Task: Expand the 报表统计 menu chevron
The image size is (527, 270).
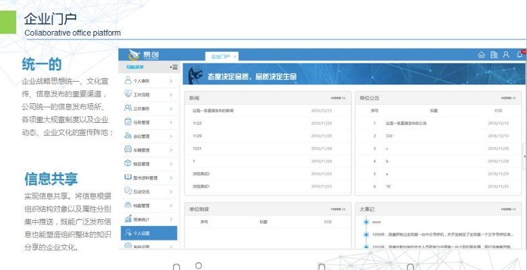Action: (x=171, y=219)
